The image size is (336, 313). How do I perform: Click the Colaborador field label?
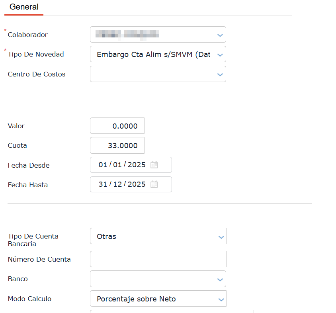(27, 35)
